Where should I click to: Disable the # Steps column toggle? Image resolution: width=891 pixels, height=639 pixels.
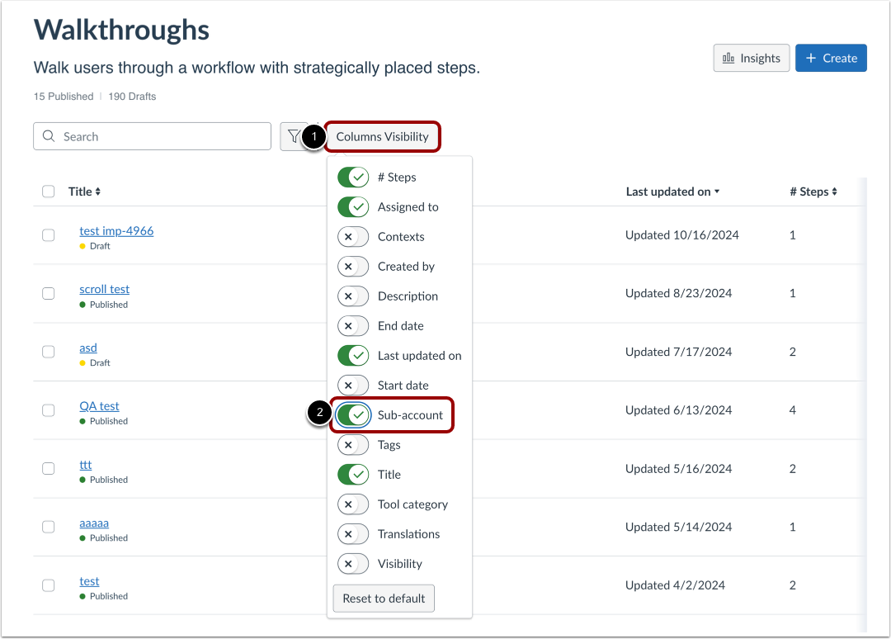[x=353, y=177]
